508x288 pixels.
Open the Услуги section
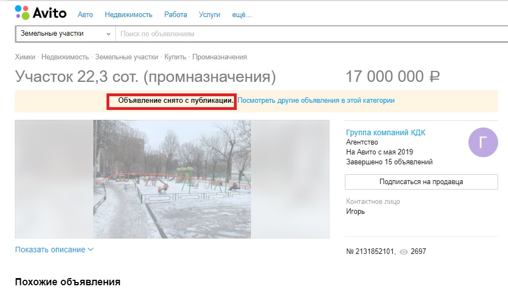click(x=209, y=15)
